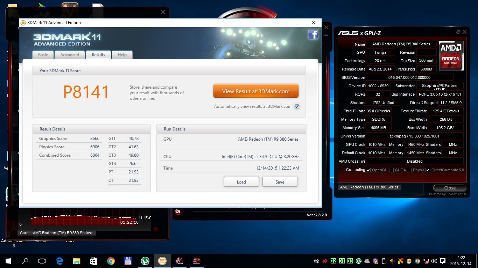
Task: Click the GT4 value 26.65
Action: point(133,164)
